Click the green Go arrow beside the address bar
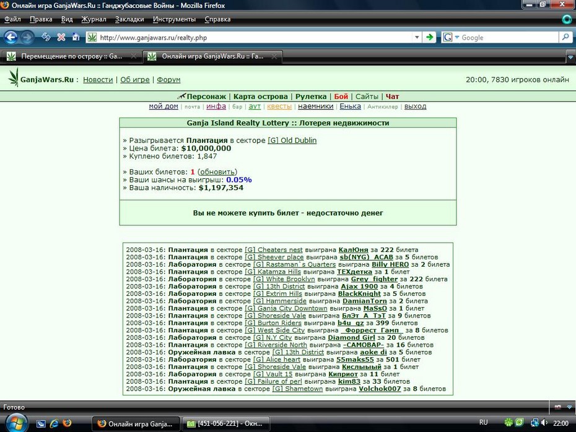Viewport: 576px width, 432px height. pos(429,37)
